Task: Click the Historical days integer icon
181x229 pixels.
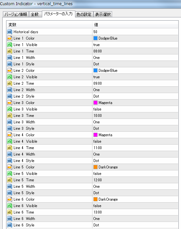Action: [9, 32]
